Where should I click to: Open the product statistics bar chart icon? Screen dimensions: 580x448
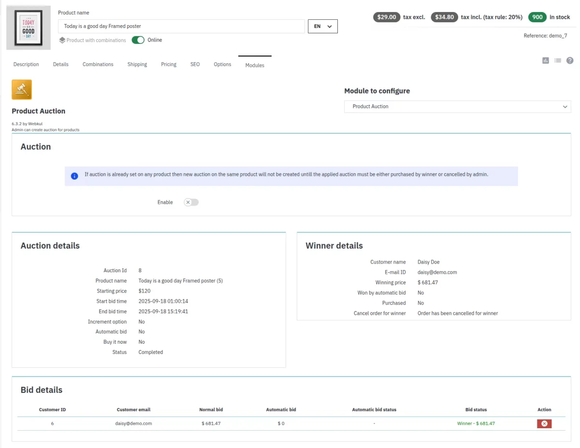coord(546,60)
